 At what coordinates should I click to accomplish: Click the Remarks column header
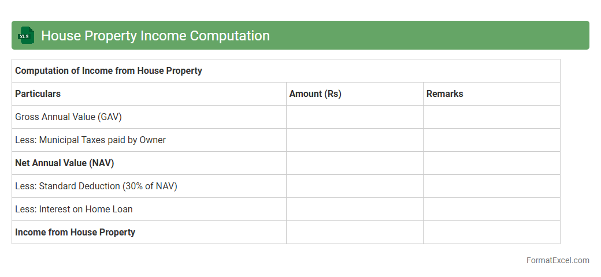point(445,94)
